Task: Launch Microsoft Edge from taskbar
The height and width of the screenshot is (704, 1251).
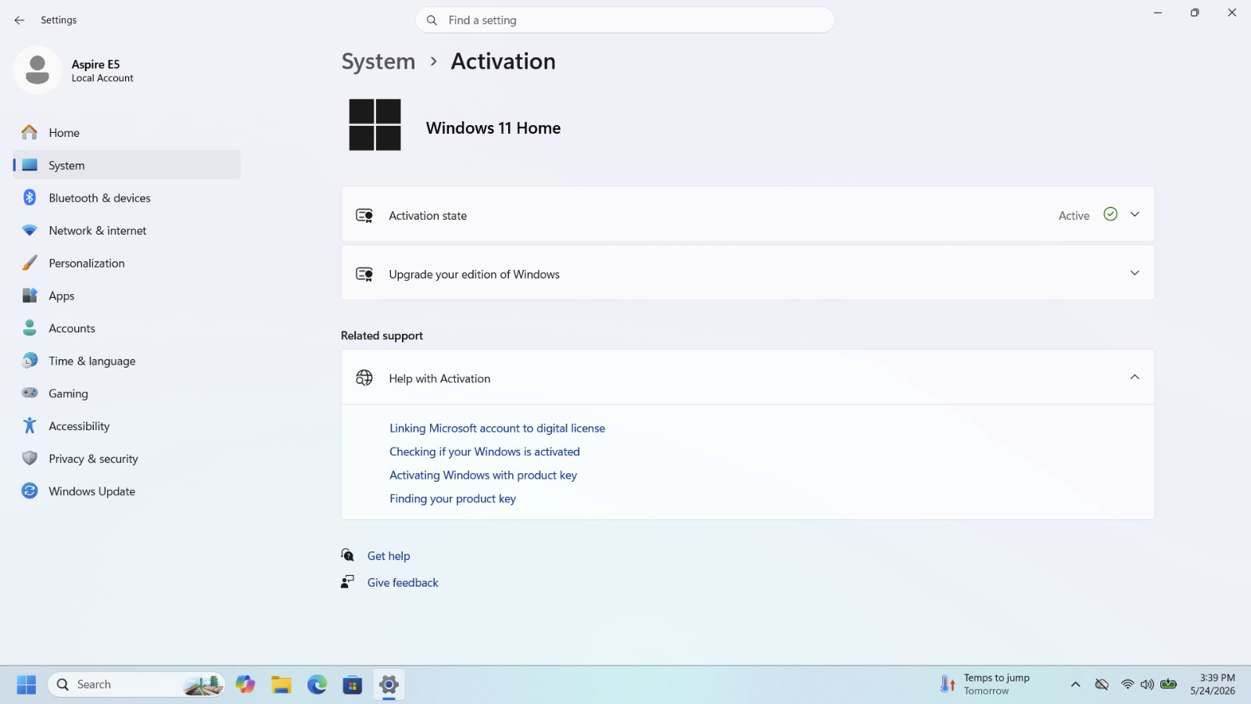Action: tap(317, 684)
